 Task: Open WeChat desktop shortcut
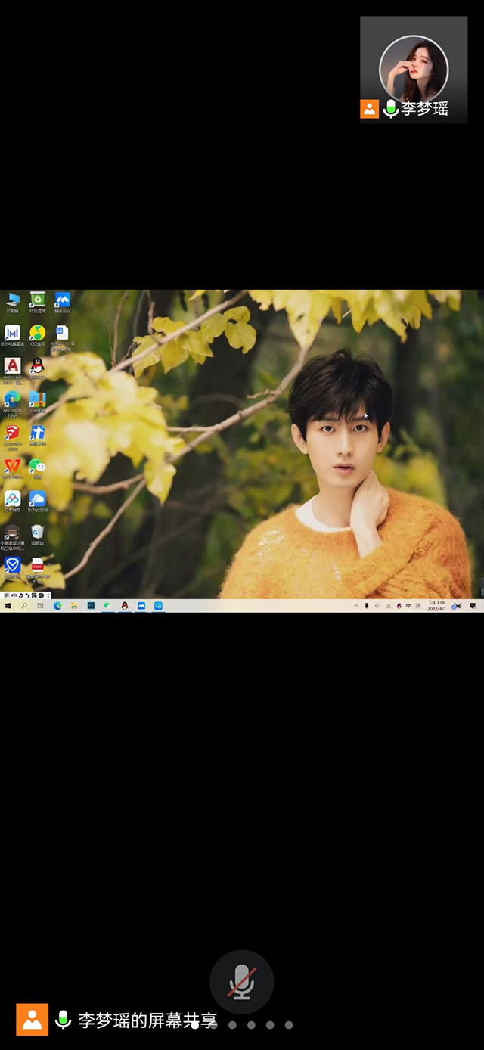37,467
